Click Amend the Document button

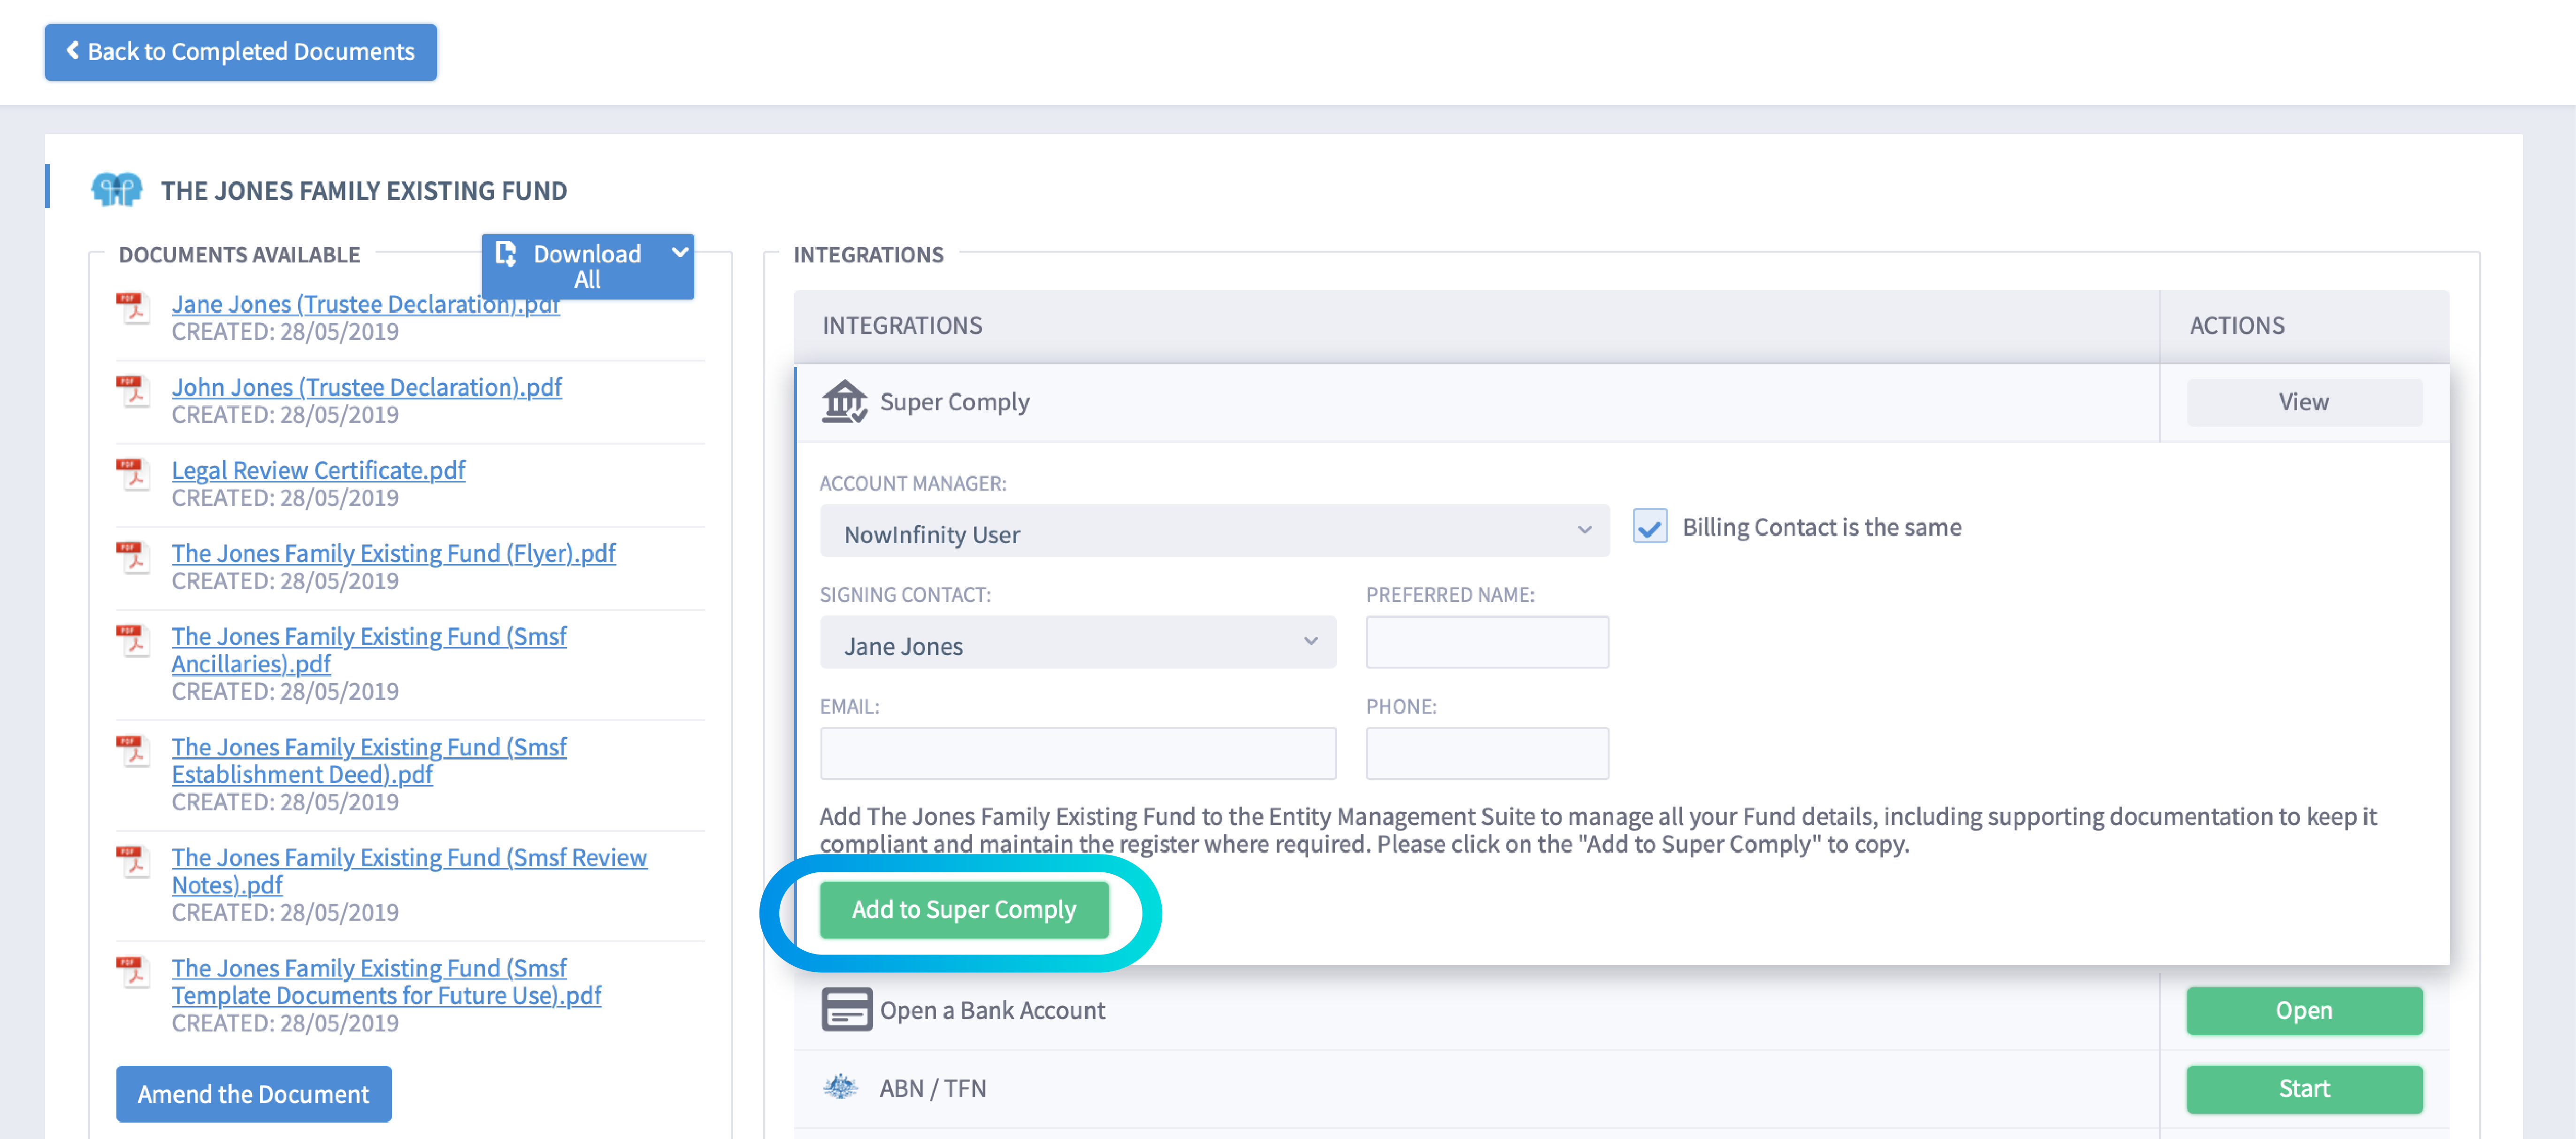[254, 1094]
